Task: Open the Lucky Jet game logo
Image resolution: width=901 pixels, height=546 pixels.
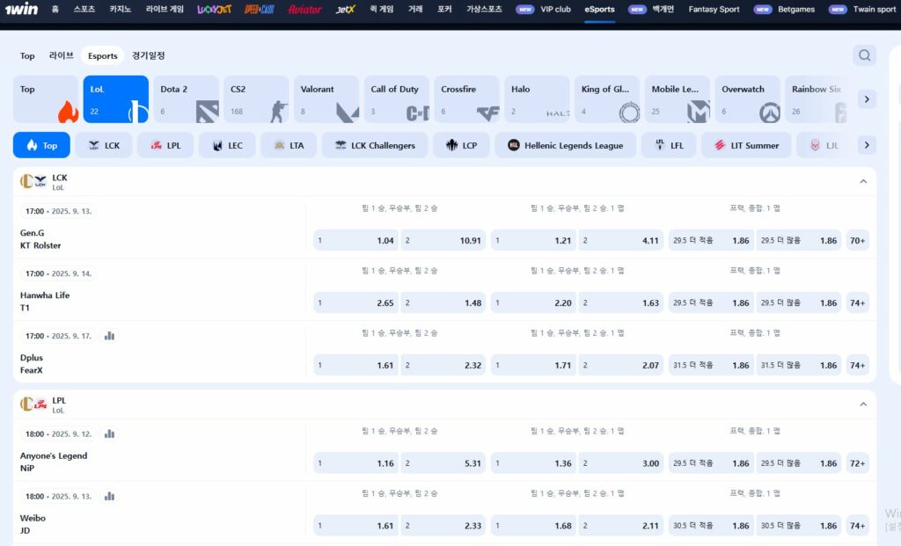Action: coord(215,9)
